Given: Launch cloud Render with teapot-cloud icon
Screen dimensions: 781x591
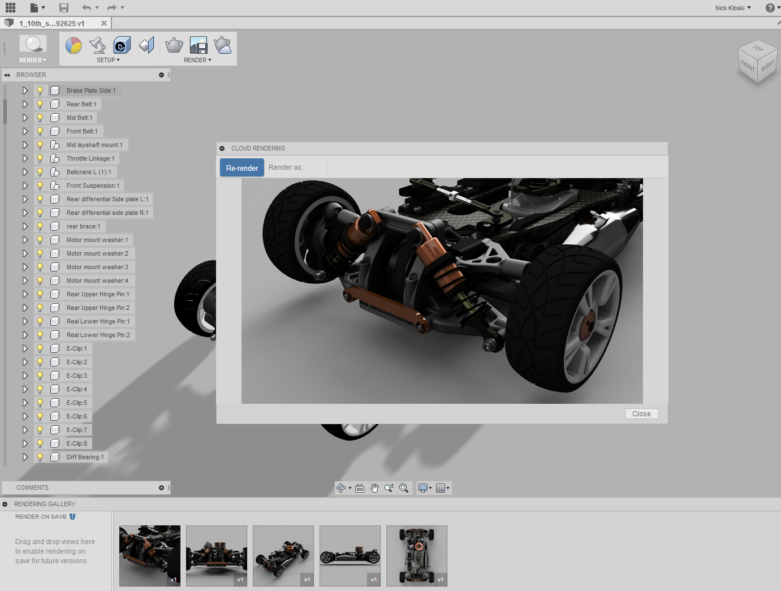Looking at the screenshot, I should point(223,45).
